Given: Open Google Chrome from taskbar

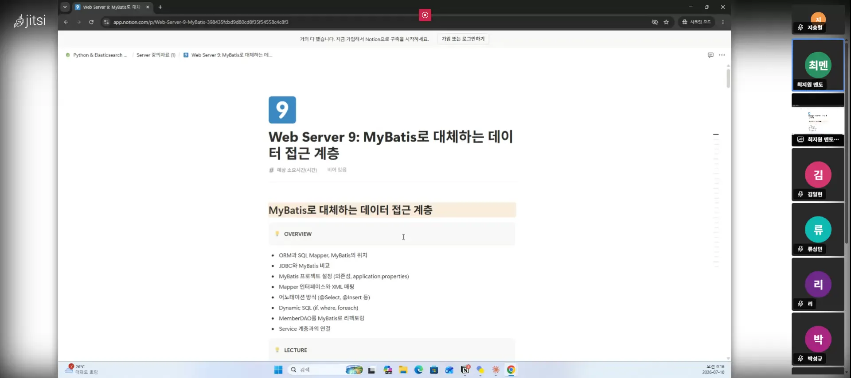Looking at the screenshot, I should coord(511,370).
